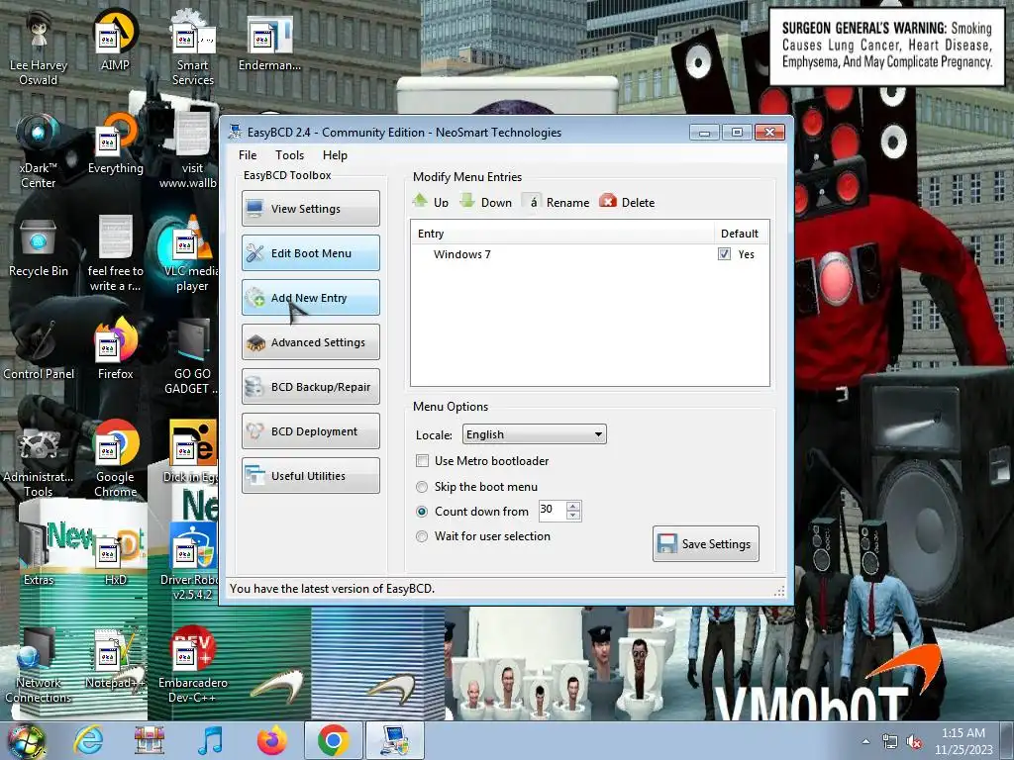Image resolution: width=1014 pixels, height=760 pixels.
Task: Open the Tools menu
Action: [x=289, y=155]
